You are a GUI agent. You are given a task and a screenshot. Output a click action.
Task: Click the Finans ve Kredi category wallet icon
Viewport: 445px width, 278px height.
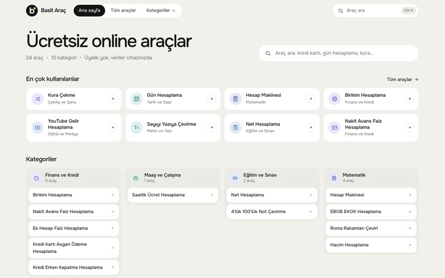point(37,178)
